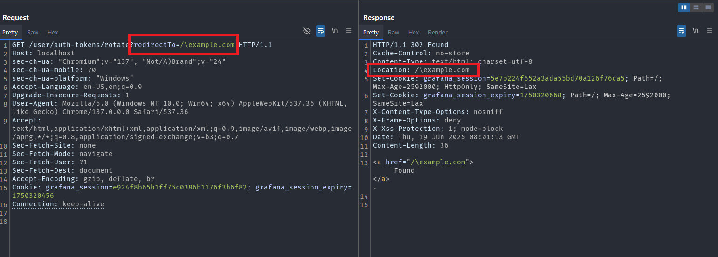The image size is (718, 257).
Task: Switch to Response Pretty tab
Action: tap(371, 32)
